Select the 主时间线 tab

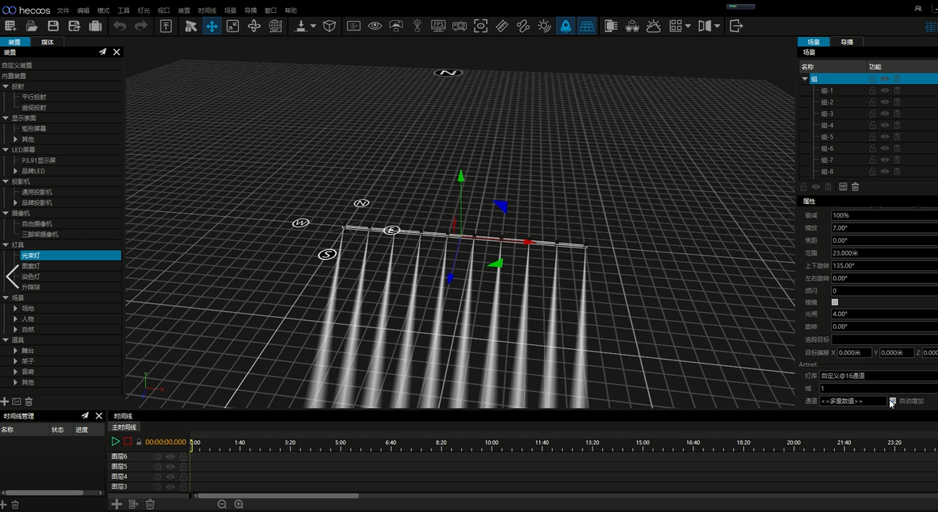(124, 427)
